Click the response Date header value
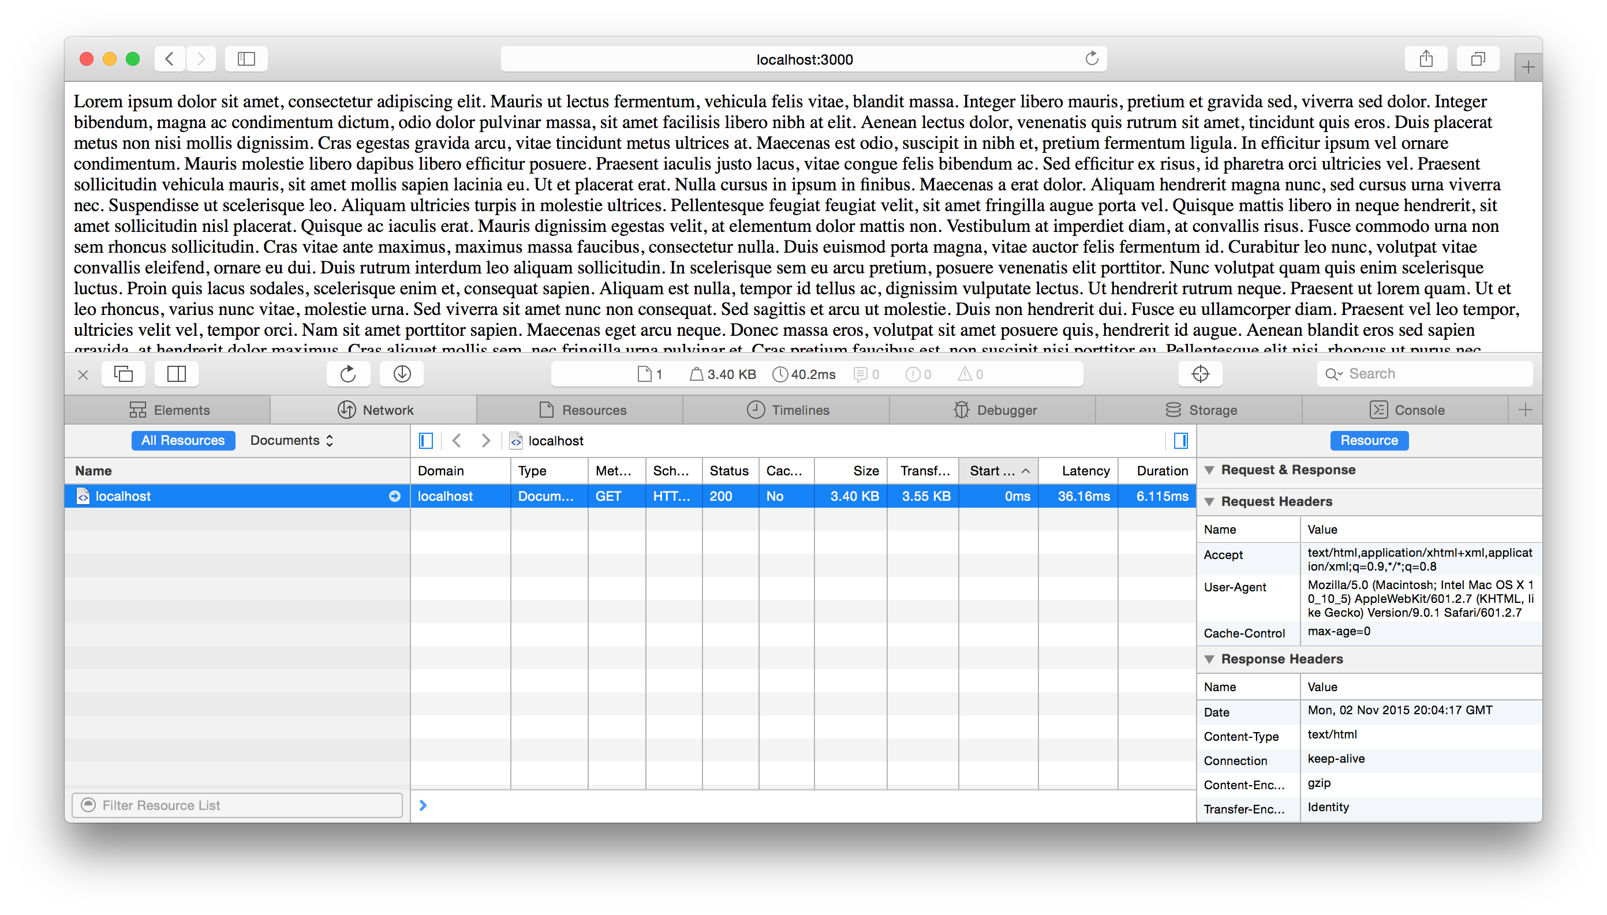The image size is (1607, 915). click(x=1400, y=710)
